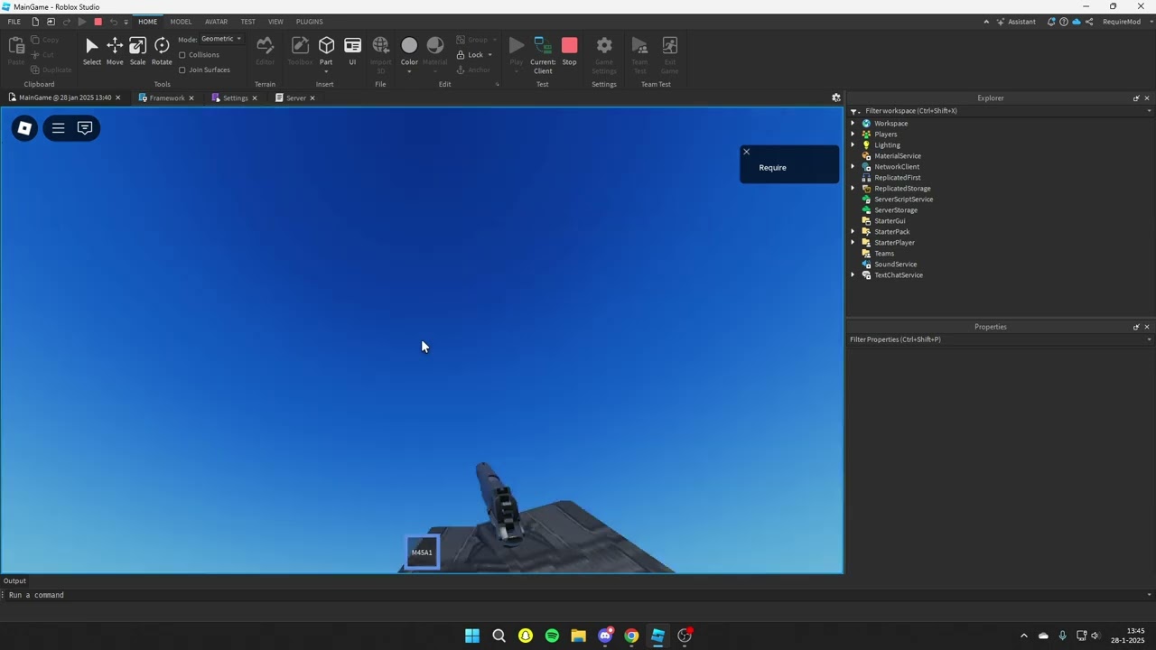The height and width of the screenshot is (650, 1156).
Task: Expand the Workspace tree node
Action: click(853, 124)
